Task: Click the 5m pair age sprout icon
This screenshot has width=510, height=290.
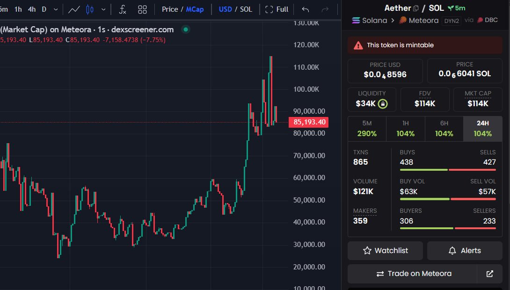Action: point(451,8)
